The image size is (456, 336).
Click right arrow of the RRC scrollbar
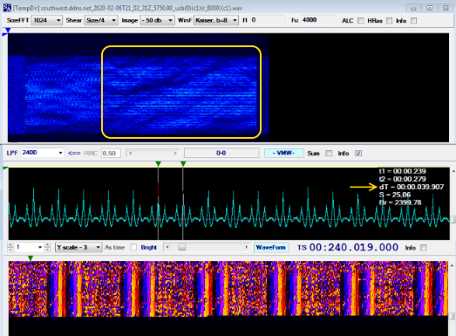[x=175, y=153]
